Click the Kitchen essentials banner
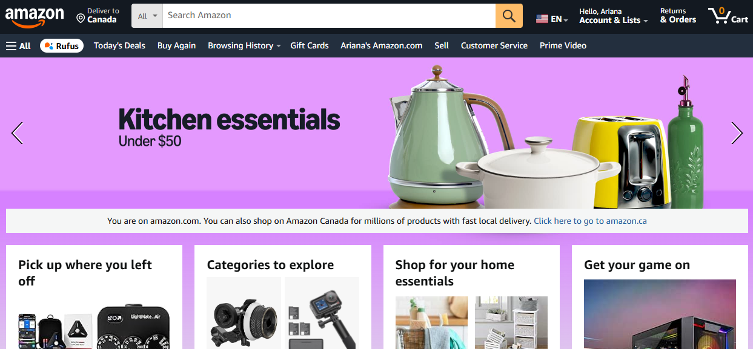This screenshot has height=349, width=753. pos(376,133)
